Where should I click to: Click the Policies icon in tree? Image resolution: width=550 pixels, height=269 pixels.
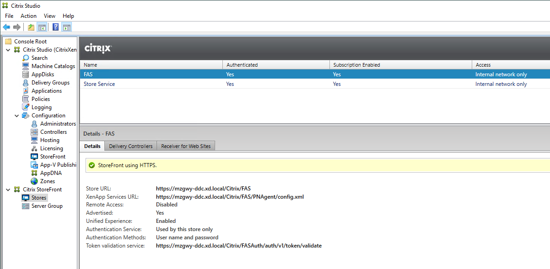26,99
